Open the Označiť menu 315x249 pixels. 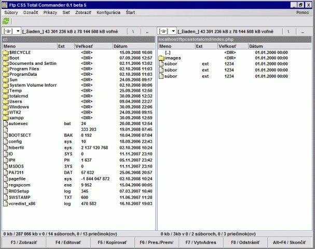(x=31, y=12)
